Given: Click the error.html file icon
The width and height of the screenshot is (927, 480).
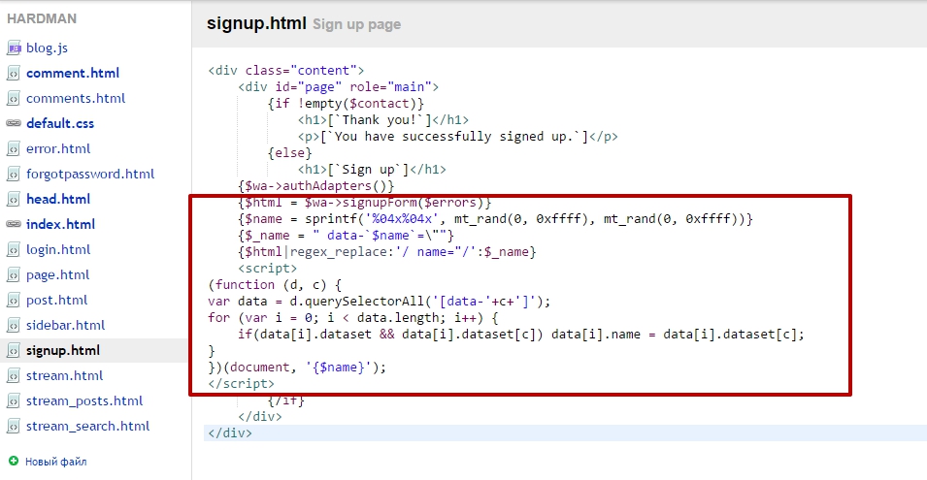Looking at the screenshot, I should click(x=14, y=148).
